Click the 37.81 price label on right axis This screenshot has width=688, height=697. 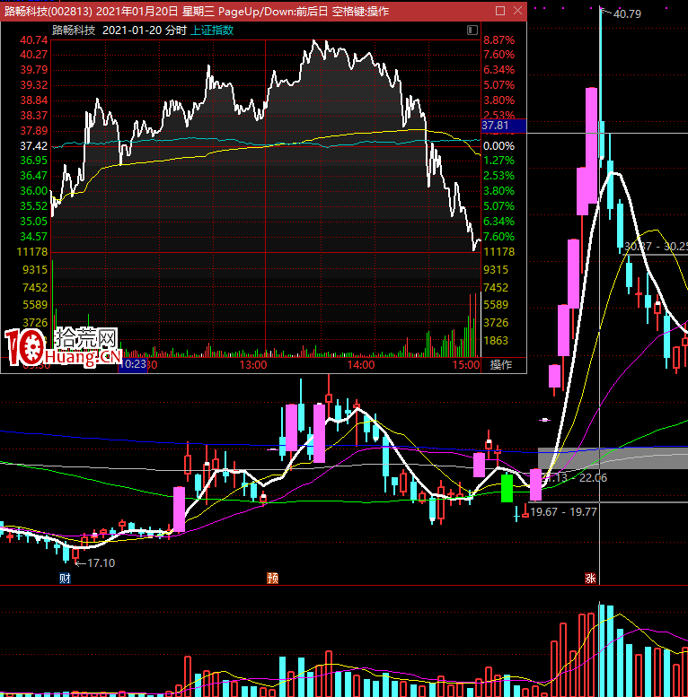(x=497, y=126)
